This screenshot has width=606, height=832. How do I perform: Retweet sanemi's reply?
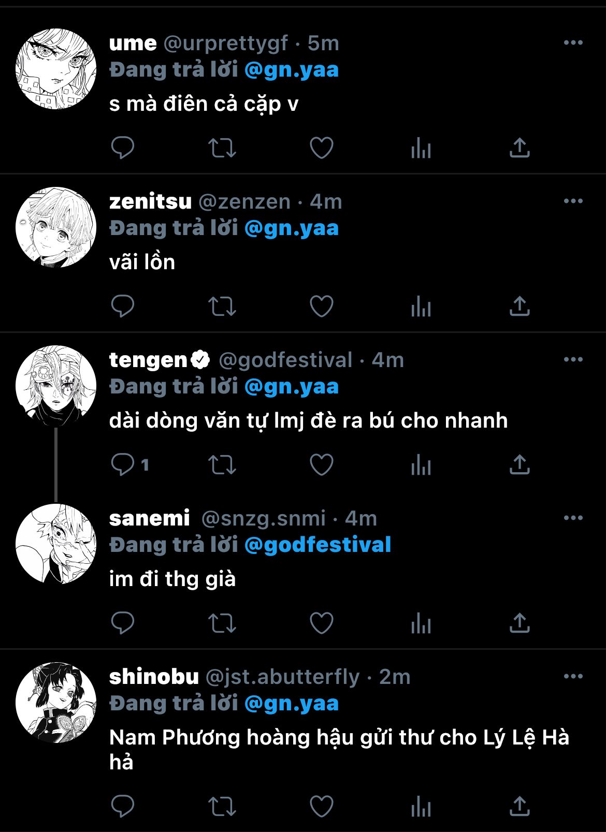pos(222,623)
